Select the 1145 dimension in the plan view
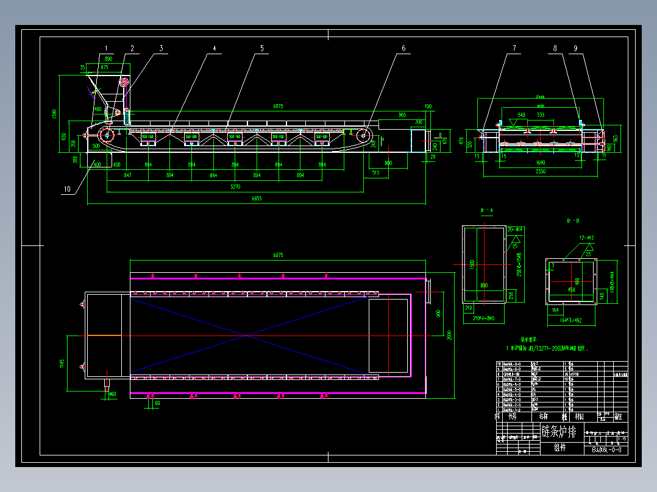 [62, 364]
